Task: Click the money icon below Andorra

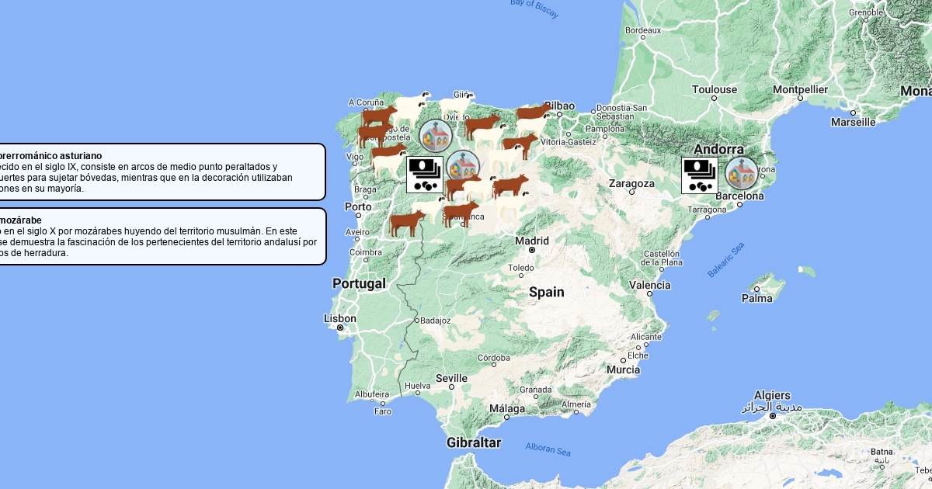Action: (700, 175)
